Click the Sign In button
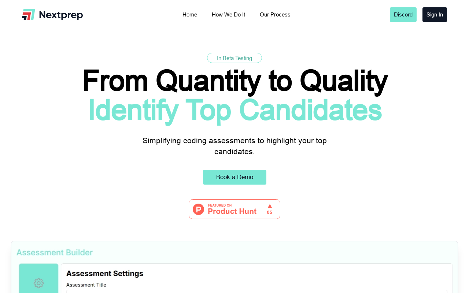Viewport: 469px width, 293px height. pyautogui.click(x=435, y=15)
